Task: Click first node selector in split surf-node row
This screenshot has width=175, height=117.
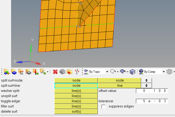Action: click(76, 81)
